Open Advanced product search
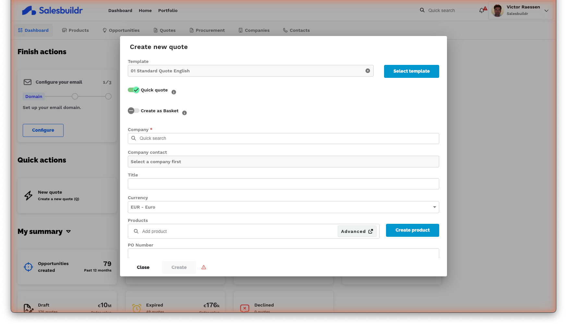The image size is (567, 326). [x=357, y=231]
